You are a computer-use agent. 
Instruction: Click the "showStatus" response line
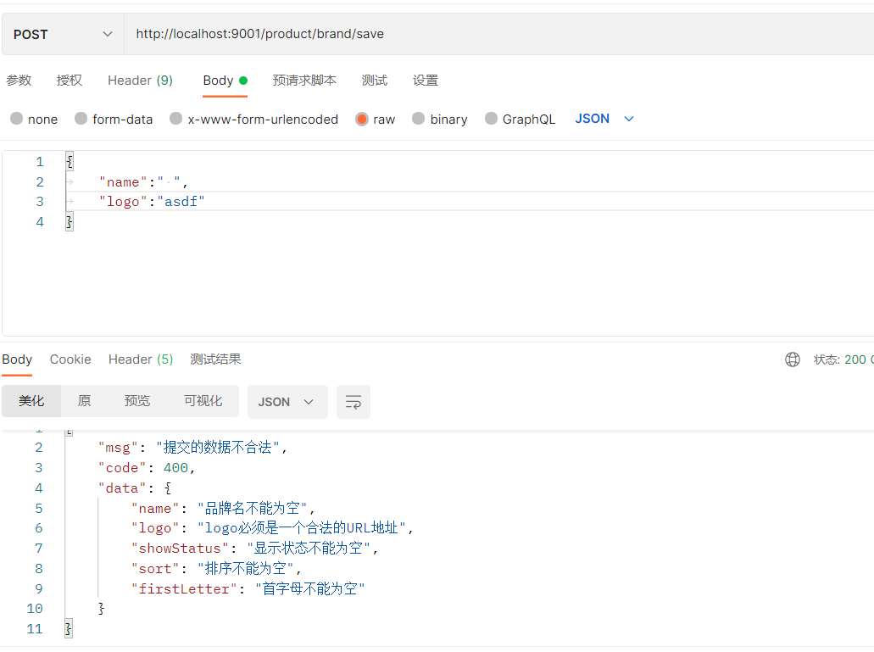tap(254, 549)
